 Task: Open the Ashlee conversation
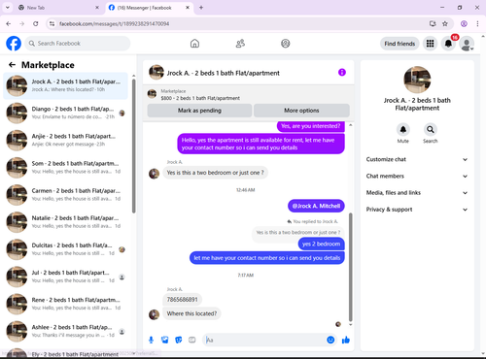(x=65, y=331)
